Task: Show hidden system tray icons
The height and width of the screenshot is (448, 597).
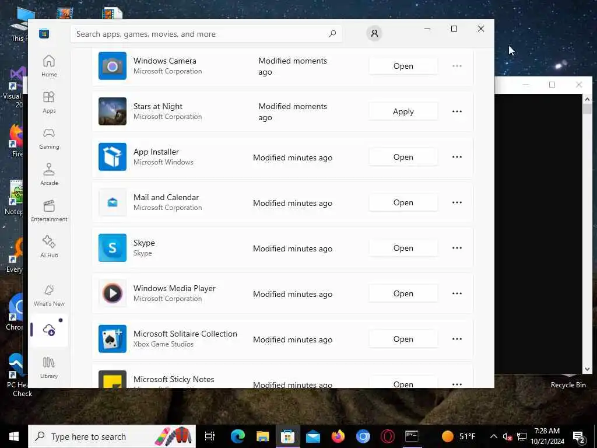Action: (x=493, y=436)
